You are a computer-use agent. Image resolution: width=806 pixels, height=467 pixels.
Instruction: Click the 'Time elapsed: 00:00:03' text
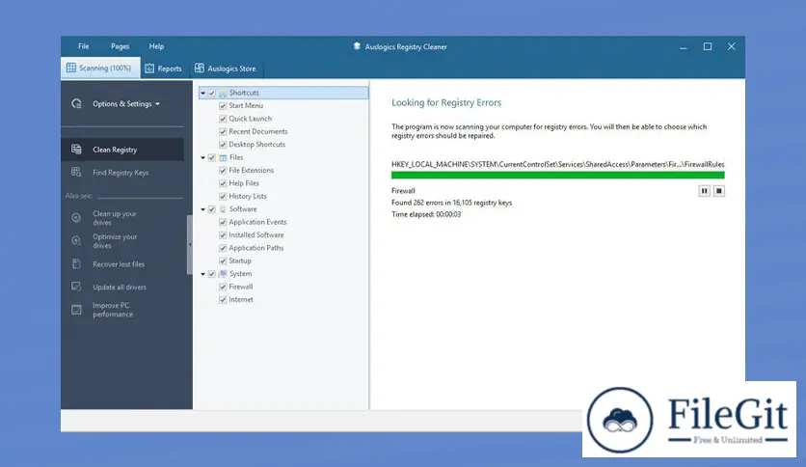(426, 214)
